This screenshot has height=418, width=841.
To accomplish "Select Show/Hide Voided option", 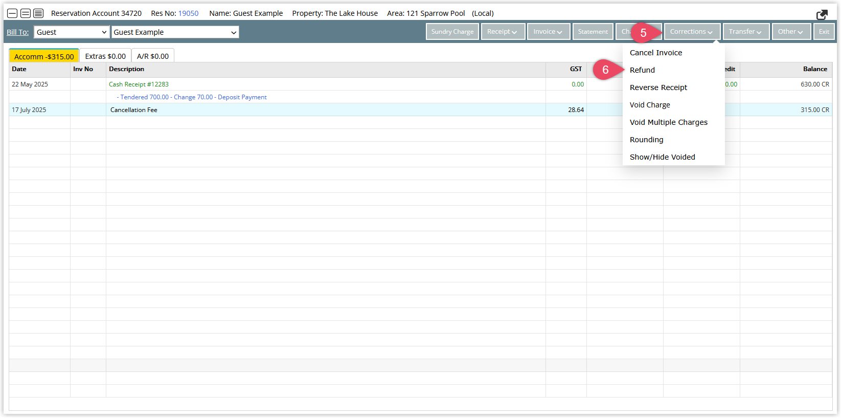I will (x=663, y=157).
